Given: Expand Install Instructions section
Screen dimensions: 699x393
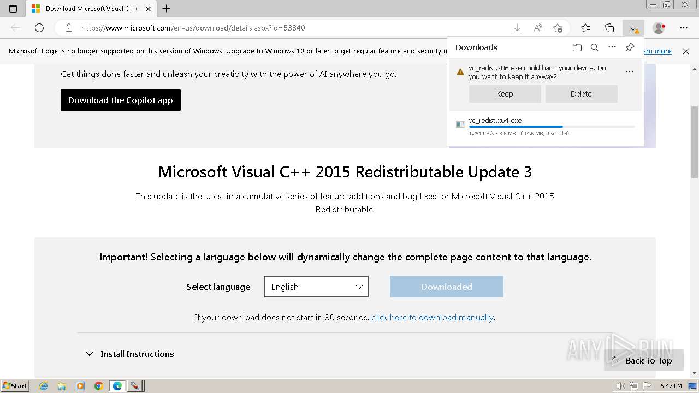Looking at the screenshot, I should pos(129,354).
